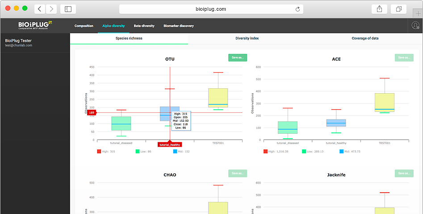Open the Composition menu
The height and width of the screenshot is (214, 423).
(84, 26)
